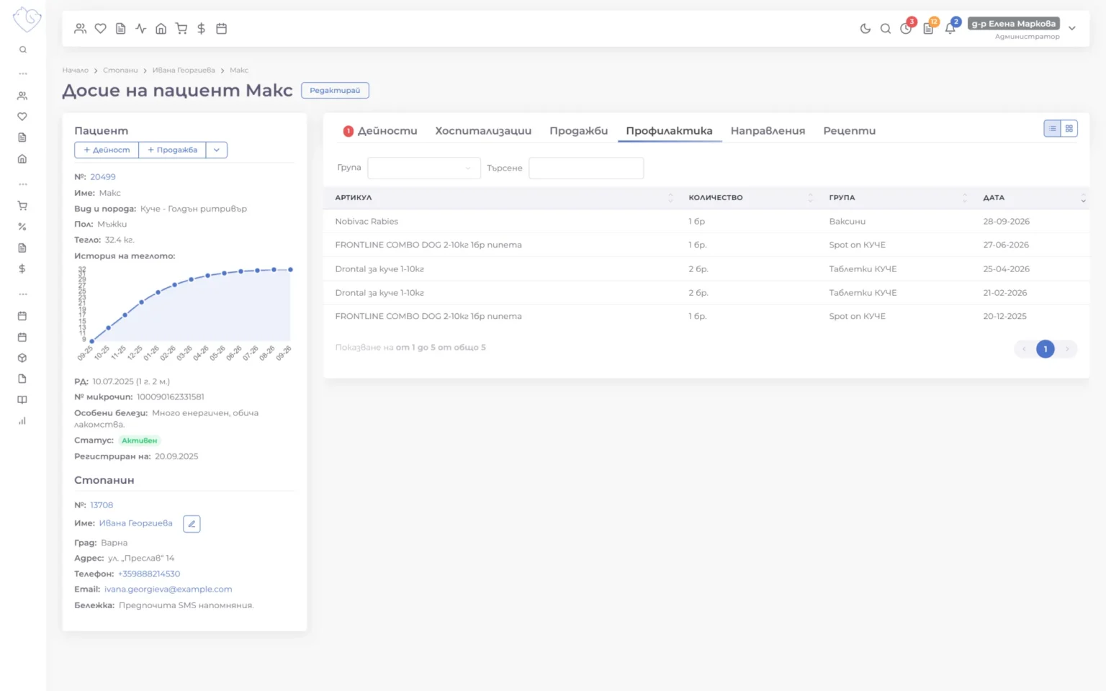1106x691 pixels.
Task: Click sidebar search magnifier icon
Action: click(23, 50)
